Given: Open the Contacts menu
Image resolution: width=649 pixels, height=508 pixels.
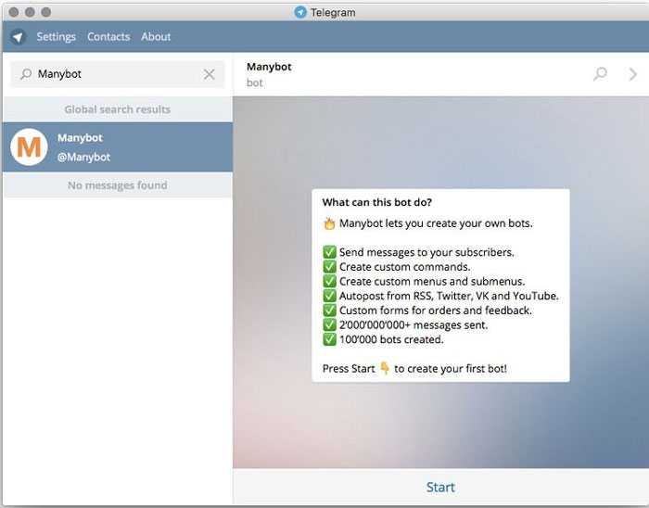Looking at the screenshot, I should pos(108,37).
